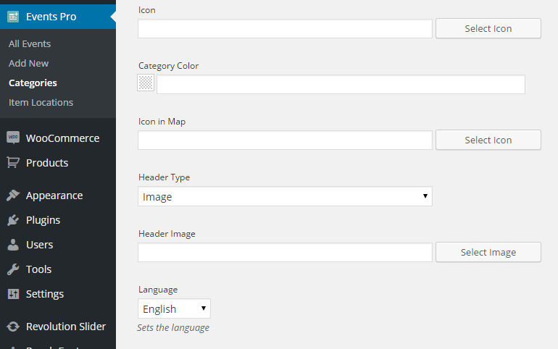Open the Header Type dropdown

[285, 196]
